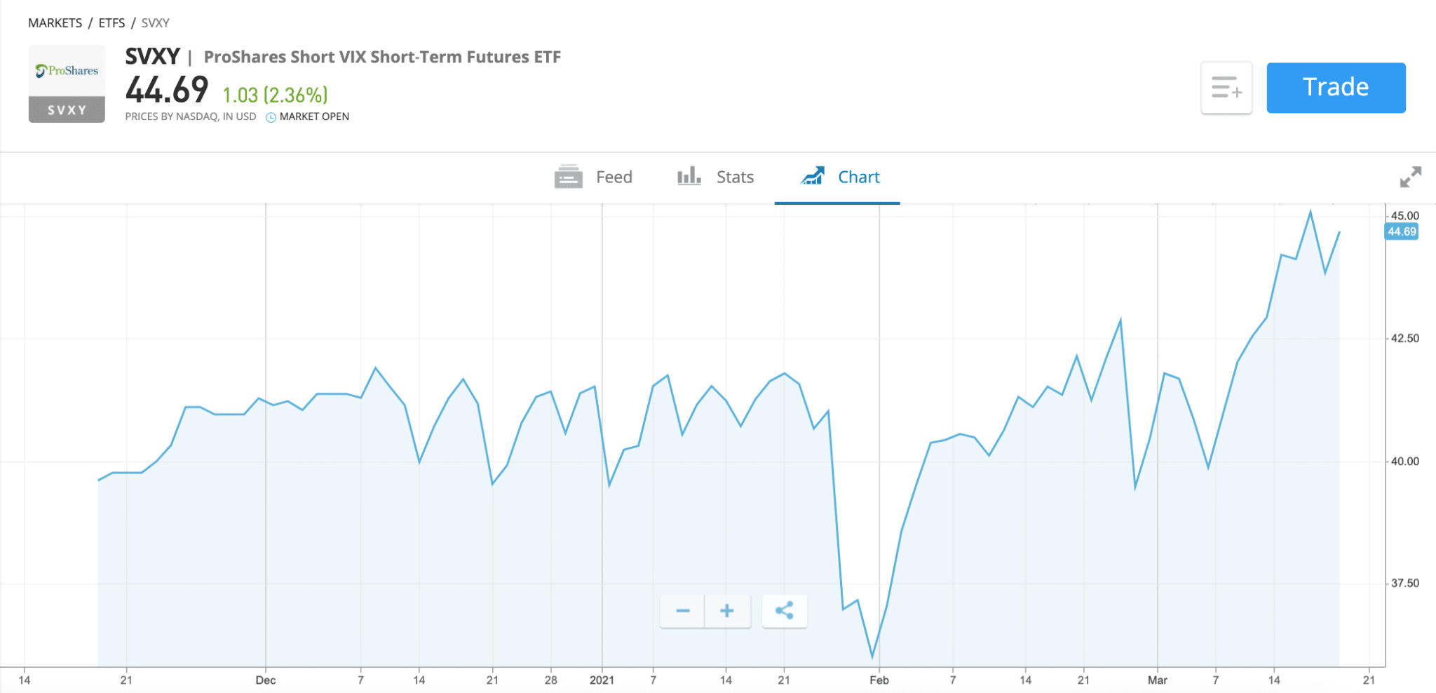Zoom out chart with minus button
The image size is (1436, 693).
[683, 611]
